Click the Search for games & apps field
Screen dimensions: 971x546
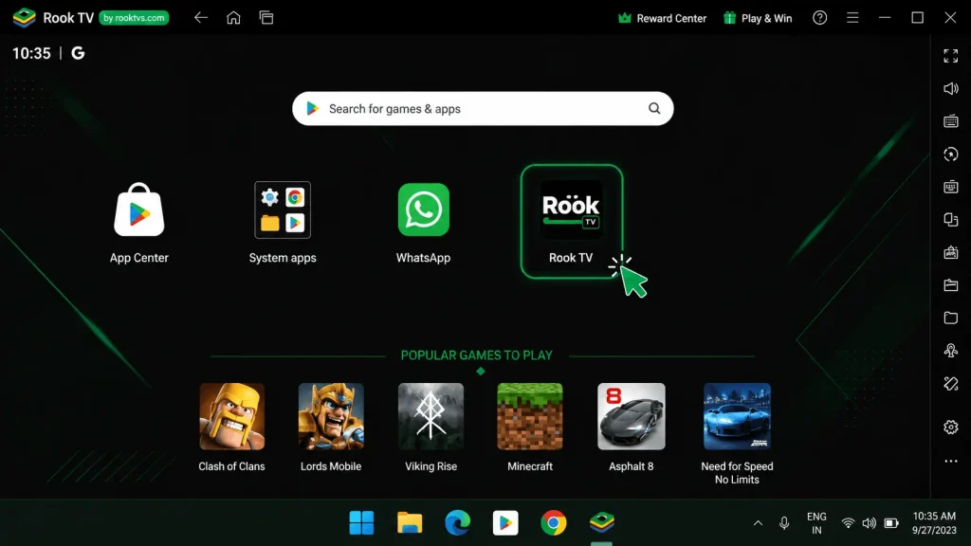483,109
